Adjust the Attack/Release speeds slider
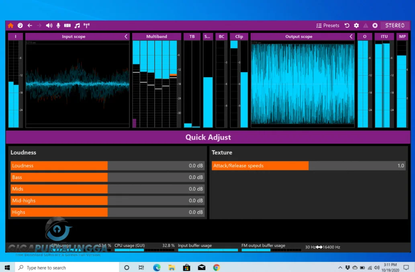Screen dimensions: 415x272 coord(309,166)
